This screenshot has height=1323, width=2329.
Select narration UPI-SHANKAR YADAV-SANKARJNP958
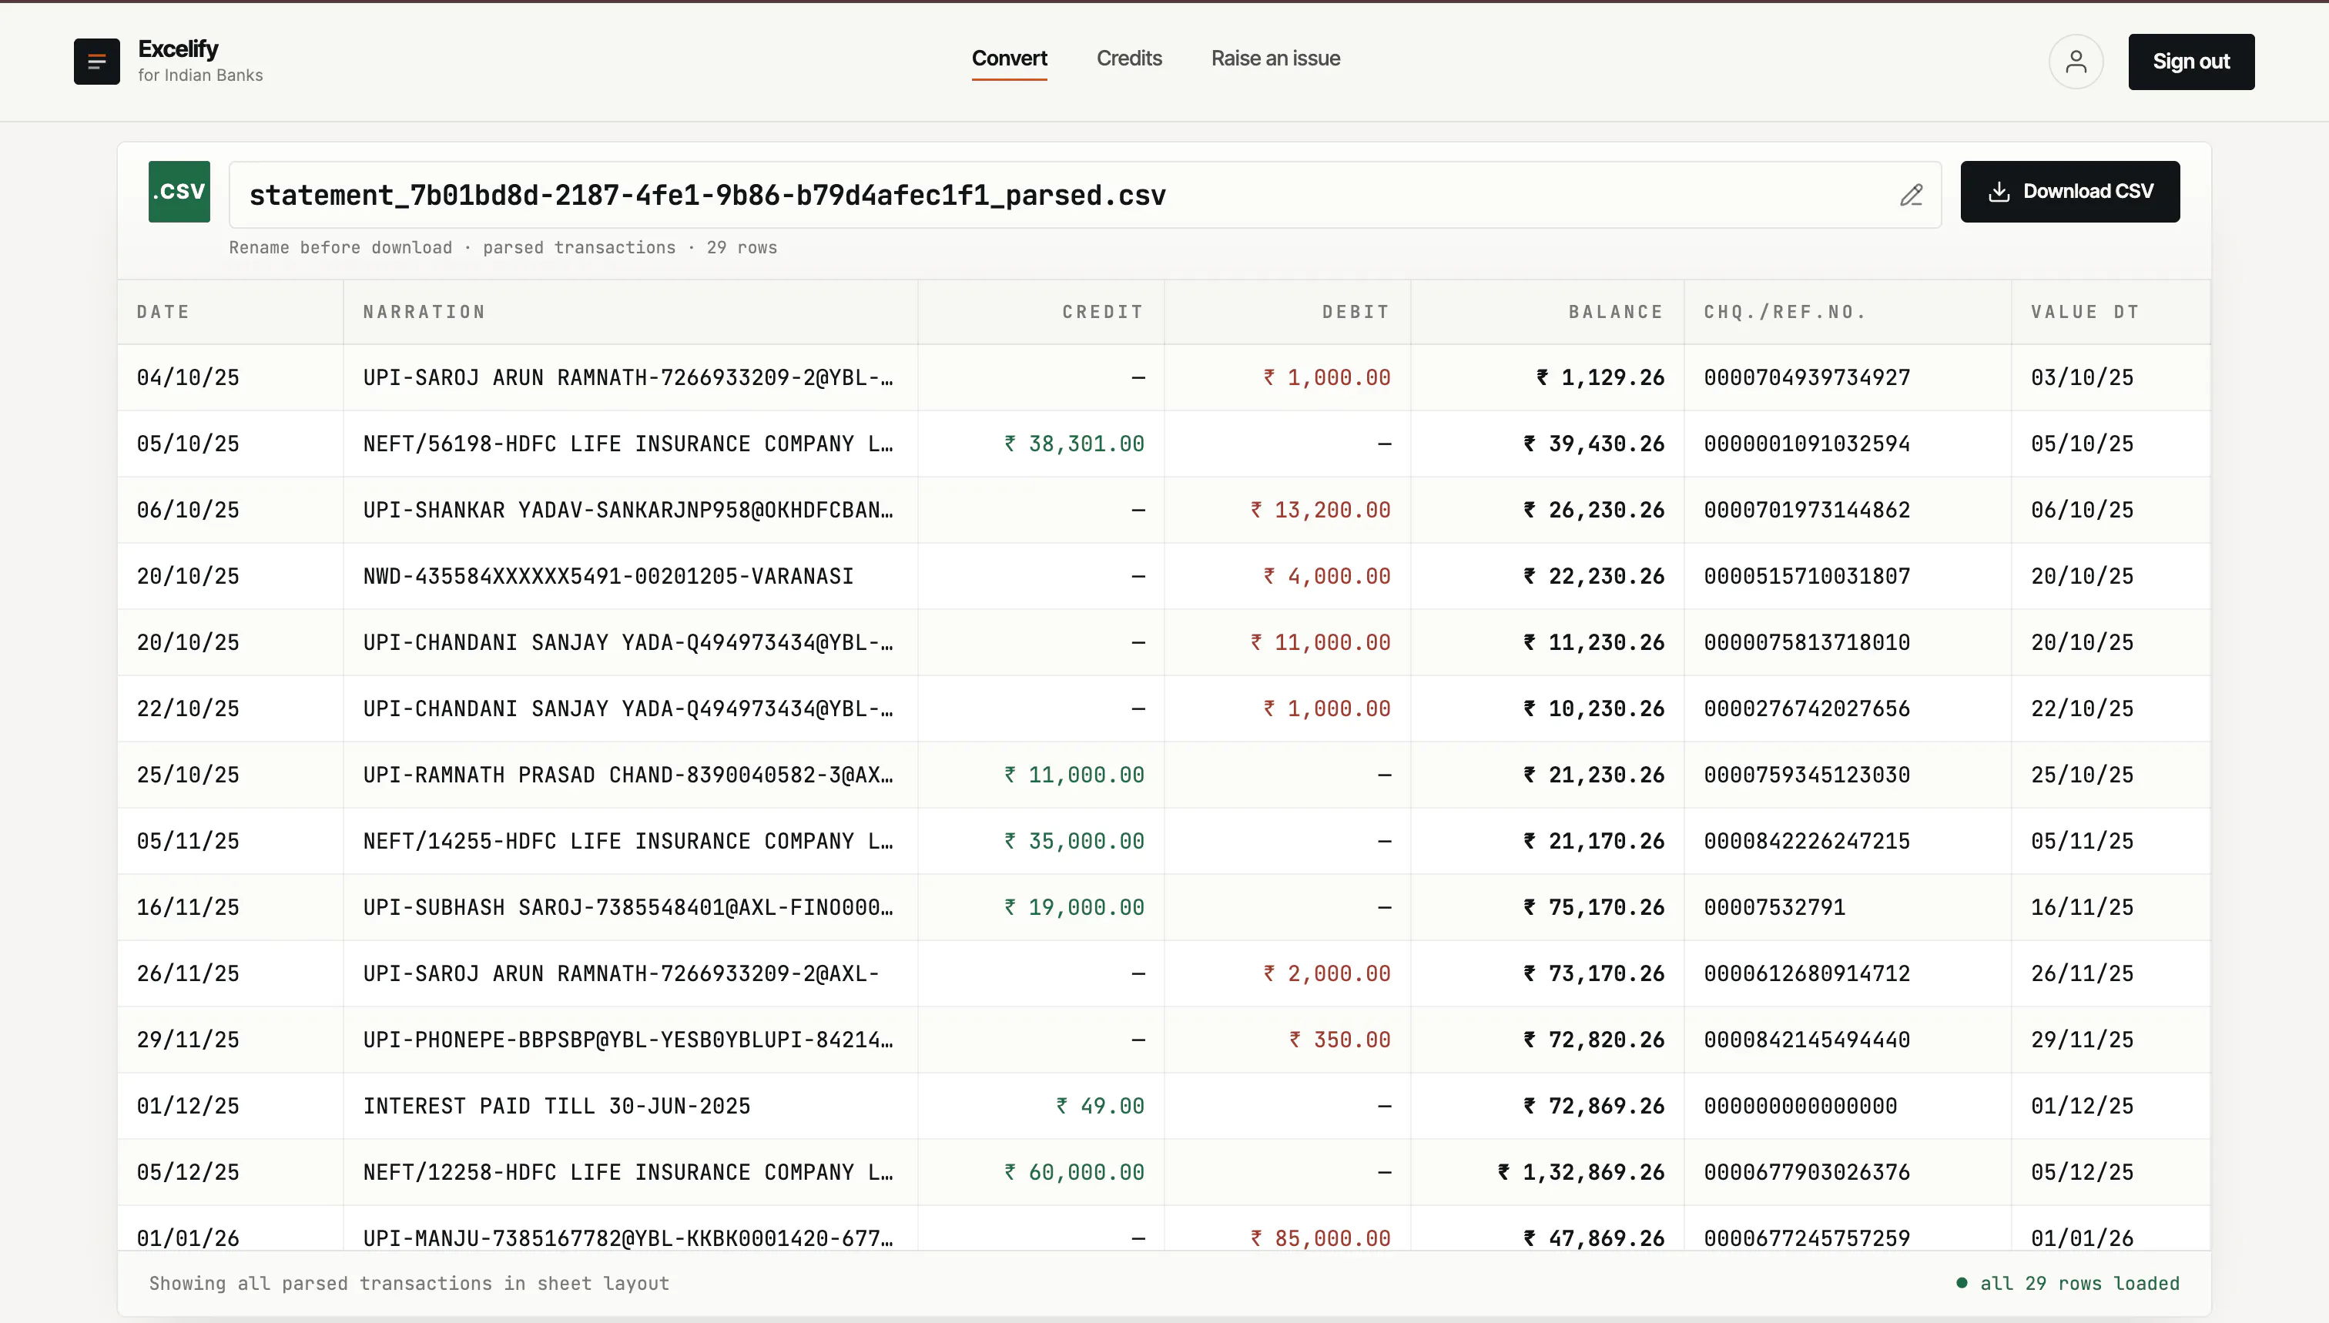pyautogui.click(x=628, y=510)
